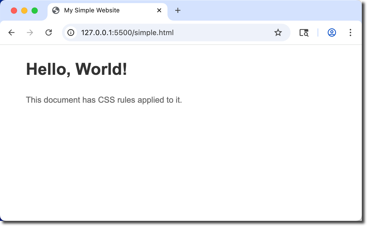Click the paragraph about CSS rules
The width and height of the screenshot is (367, 226).
104,100
